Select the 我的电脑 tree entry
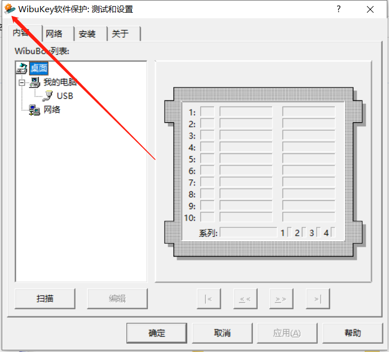This screenshot has height=352, width=389. tap(60, 82)
